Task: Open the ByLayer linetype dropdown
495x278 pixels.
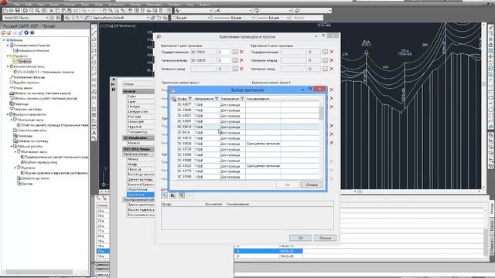Action: coord(253,18)
